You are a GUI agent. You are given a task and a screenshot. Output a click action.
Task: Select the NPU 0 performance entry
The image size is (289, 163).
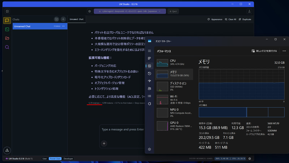174,113
